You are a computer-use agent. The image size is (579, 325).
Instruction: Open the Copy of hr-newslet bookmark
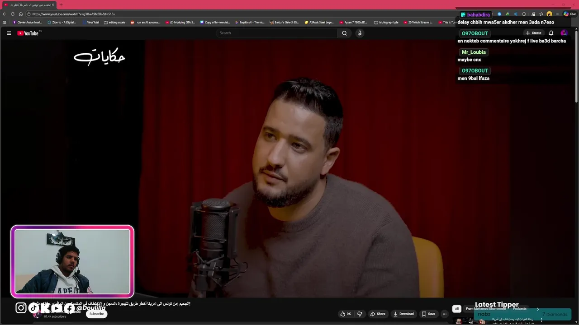tap(215, 22)
